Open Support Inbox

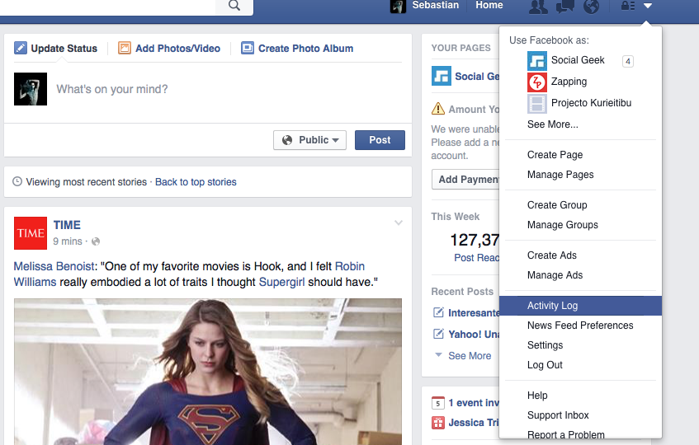click(x=558, y=415)
